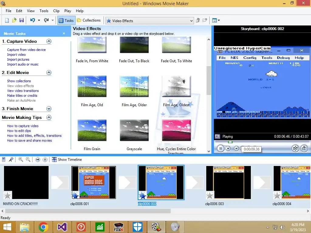Click the storyboard Play/Pause icon
Image resolution: width=311 pixels, height=233 pixels.
click(x=45, y=160)
